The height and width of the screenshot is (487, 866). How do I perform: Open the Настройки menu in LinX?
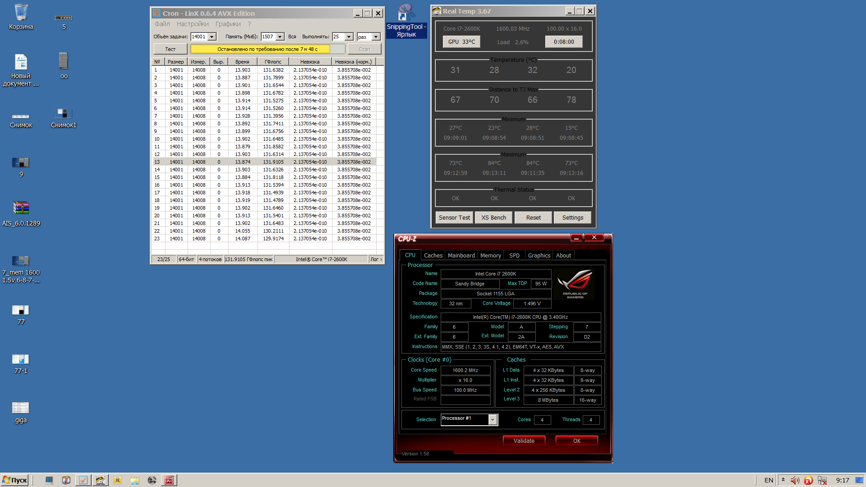[193, 24]
